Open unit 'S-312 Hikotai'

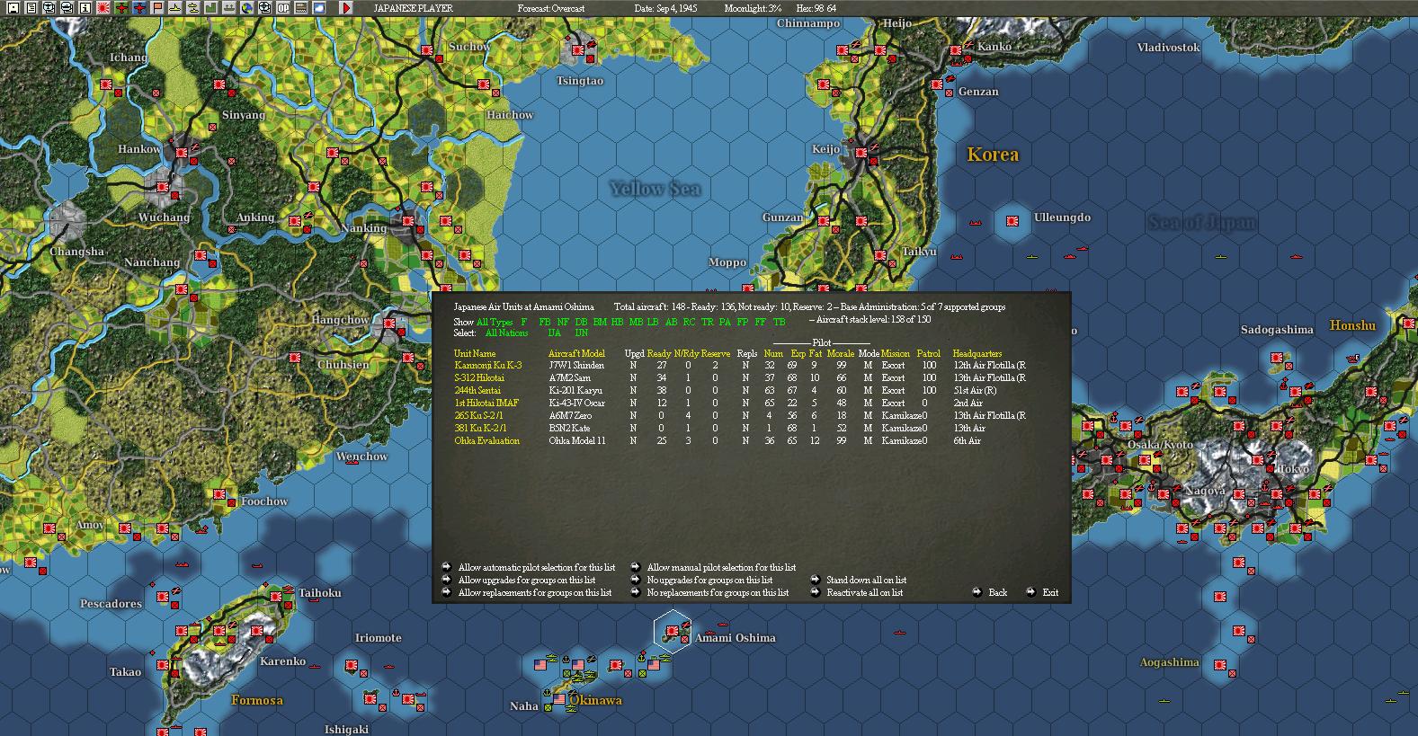(479, 378)
